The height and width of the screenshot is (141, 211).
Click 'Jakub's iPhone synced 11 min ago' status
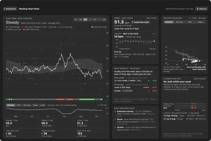[179, 9]
